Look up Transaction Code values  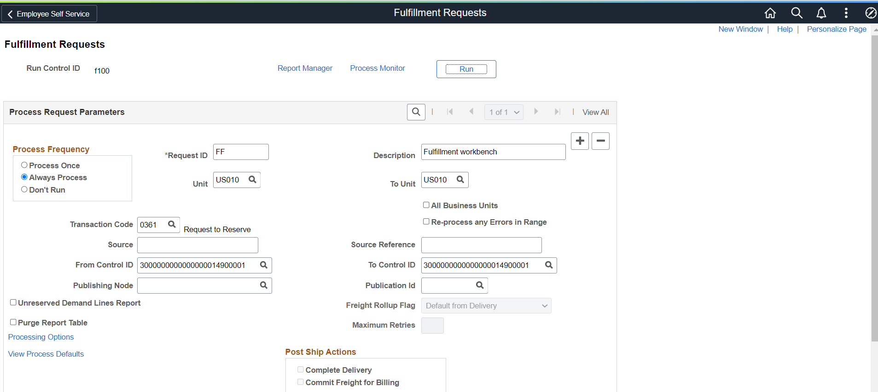pos(172,225)
